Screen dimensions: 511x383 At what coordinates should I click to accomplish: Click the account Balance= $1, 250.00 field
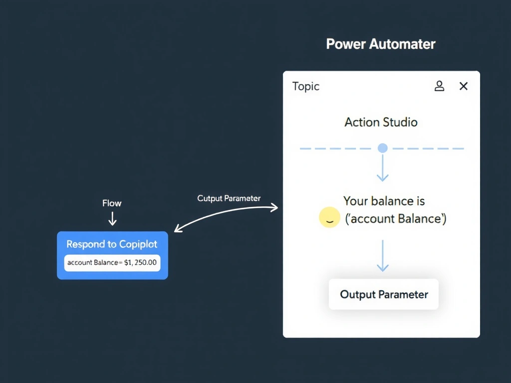point(112,262)
